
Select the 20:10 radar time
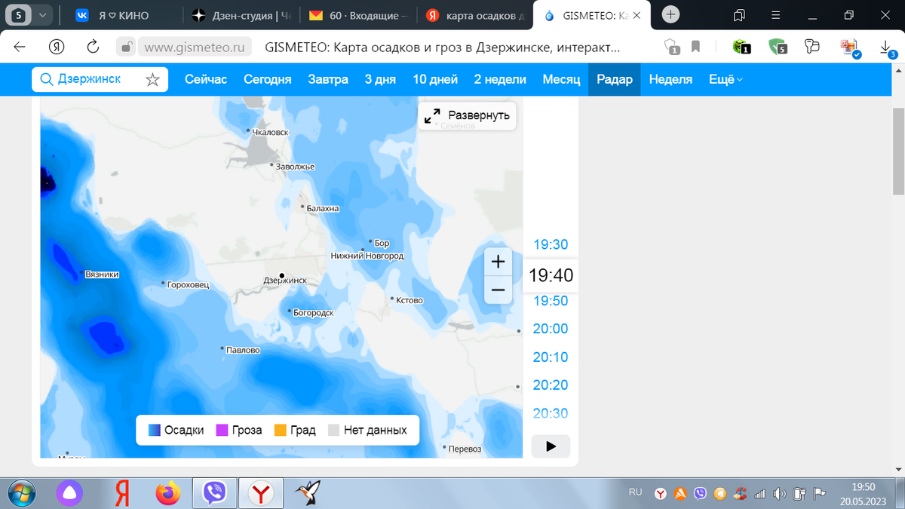(x=551, y=357)
